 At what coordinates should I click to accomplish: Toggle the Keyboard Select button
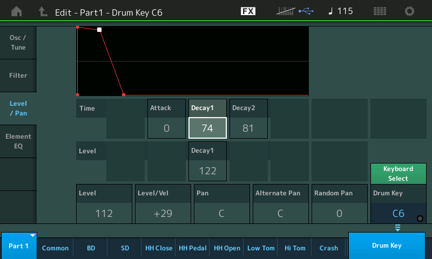click(398, 174)
